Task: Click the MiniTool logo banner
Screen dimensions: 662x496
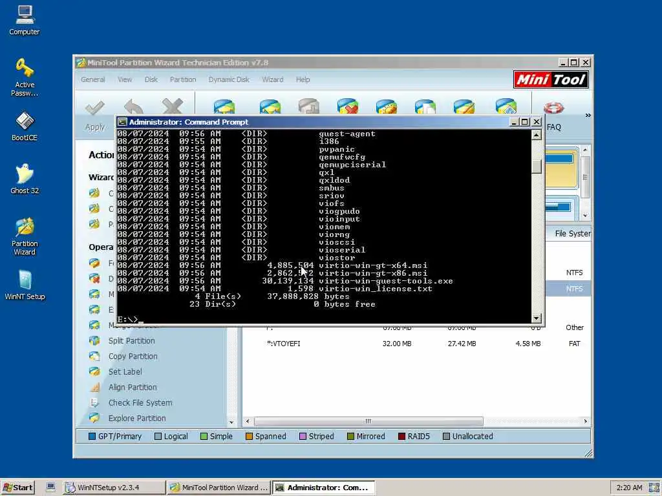Action: point(551,79)
